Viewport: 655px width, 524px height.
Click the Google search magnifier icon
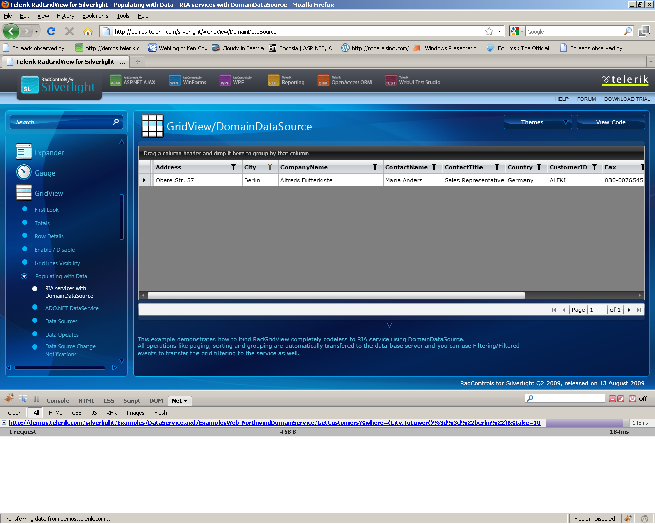[x=628, y=31]
